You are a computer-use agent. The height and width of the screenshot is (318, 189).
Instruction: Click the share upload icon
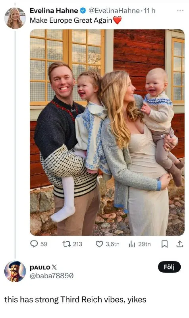(x=179, y=244)
